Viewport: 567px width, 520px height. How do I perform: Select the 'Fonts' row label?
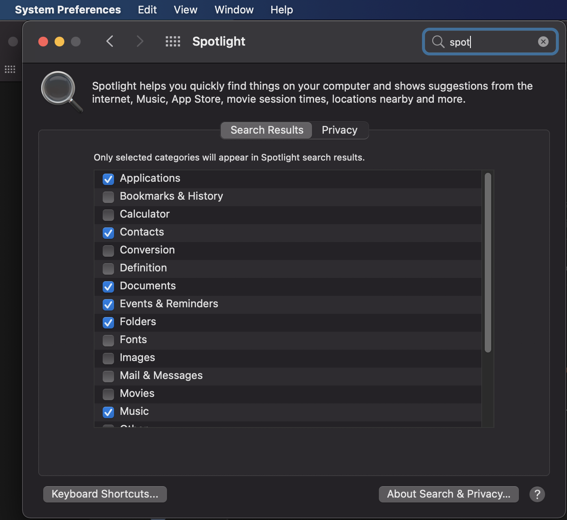pos(133,339)
